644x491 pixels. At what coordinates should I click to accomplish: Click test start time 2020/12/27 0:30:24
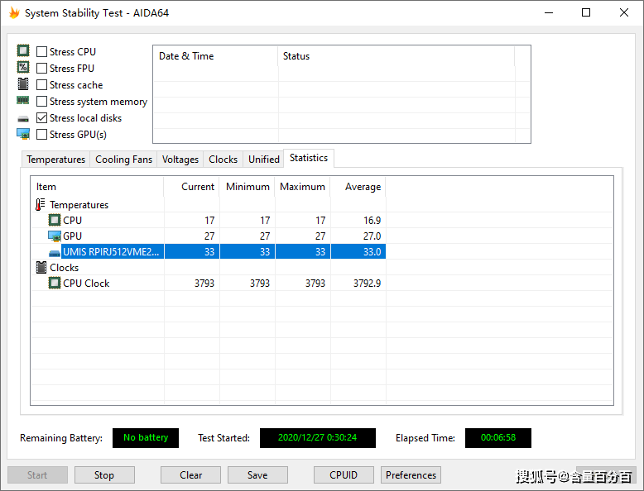tap(318, 437)
